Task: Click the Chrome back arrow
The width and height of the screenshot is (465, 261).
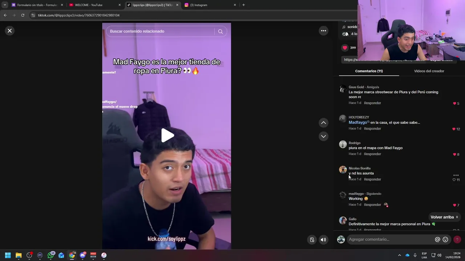Action: click(5, 15)
